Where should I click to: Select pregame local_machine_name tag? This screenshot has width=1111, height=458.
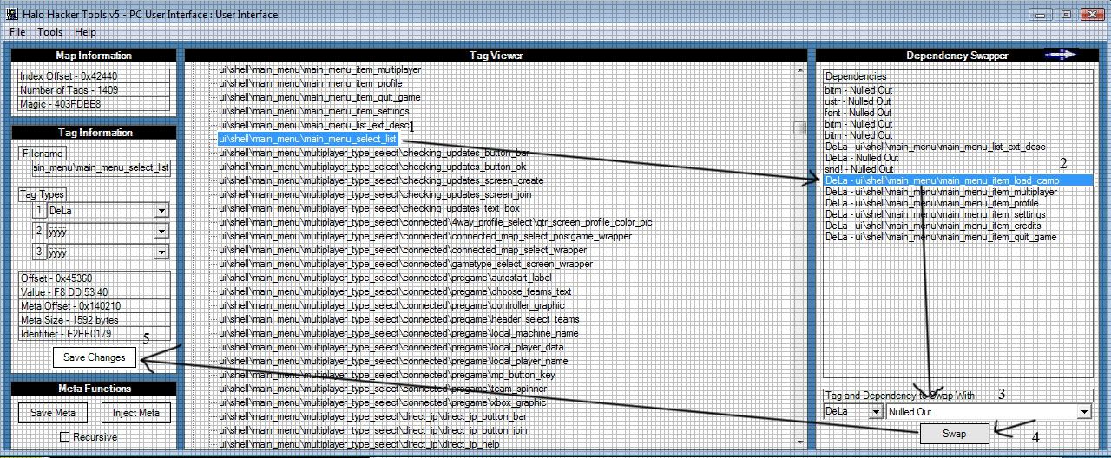[x=398, y=333]
